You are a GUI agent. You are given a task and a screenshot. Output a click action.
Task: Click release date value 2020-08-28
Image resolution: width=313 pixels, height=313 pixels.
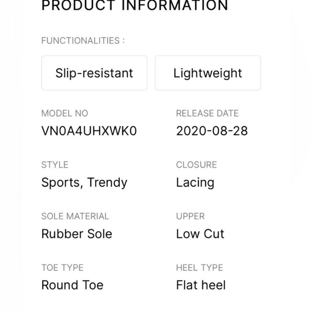(212, 131)
